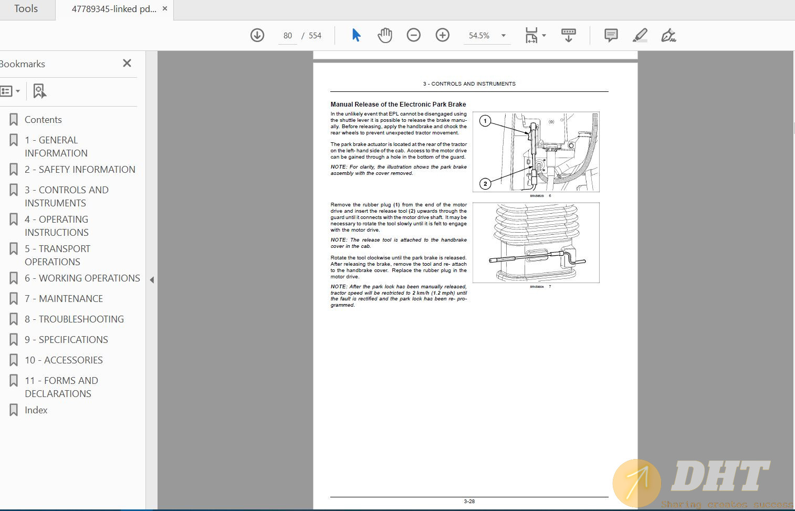Image resolution: width=795 pixels, height=511 pixels.
Task: Add a comment with speech bubble icon
Action: 611,35
